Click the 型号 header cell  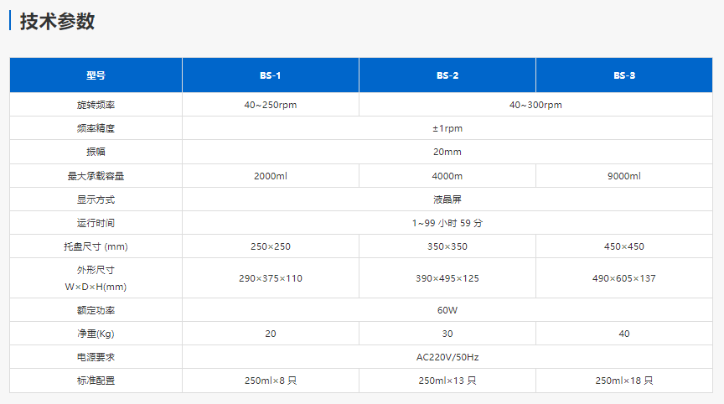point(96,75)
